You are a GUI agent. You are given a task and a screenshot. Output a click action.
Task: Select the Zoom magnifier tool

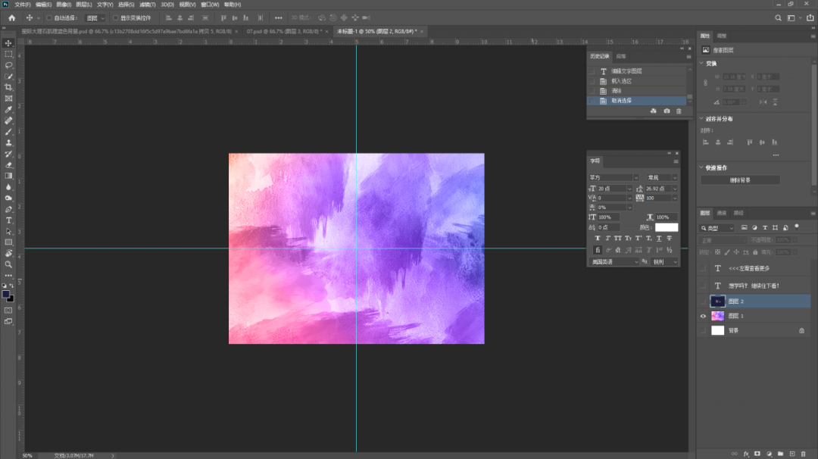pyautogui.click(x=8, y=264)
